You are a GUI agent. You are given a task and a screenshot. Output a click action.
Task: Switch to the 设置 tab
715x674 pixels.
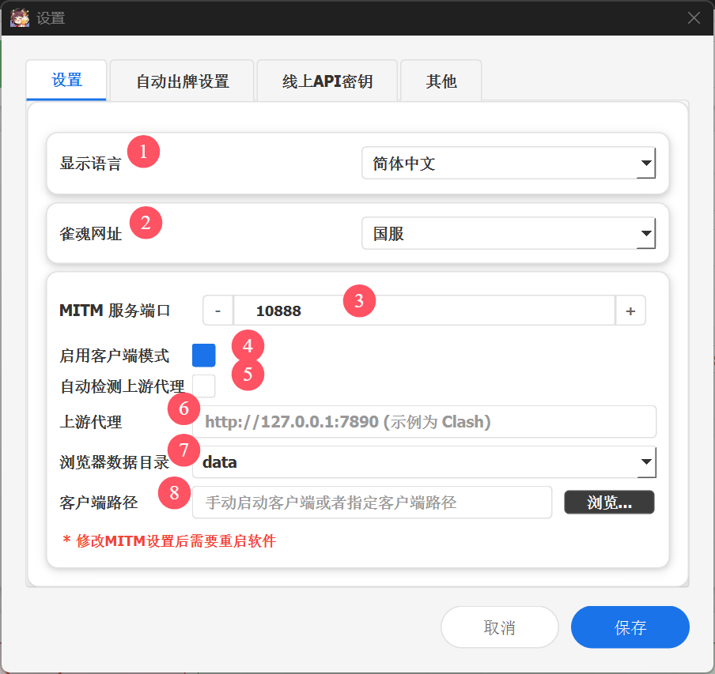click(x=66, y=81)
